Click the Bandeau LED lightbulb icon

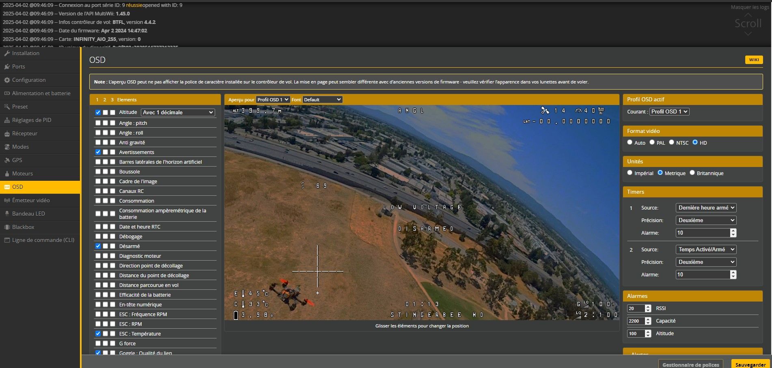(x=7, y=214)
